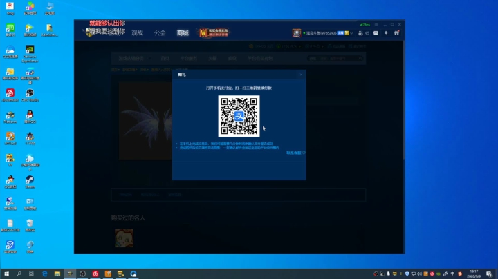Open the downloads icon in header
Image resolution: width=498 pixels, height=279 pixels.
pyautogui.click(x=386, y=33)
